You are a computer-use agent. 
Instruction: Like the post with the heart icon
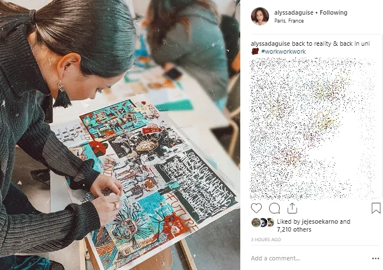coord(256,208)
